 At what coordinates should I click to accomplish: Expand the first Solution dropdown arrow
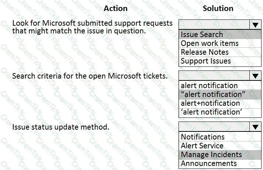point(255,25)
